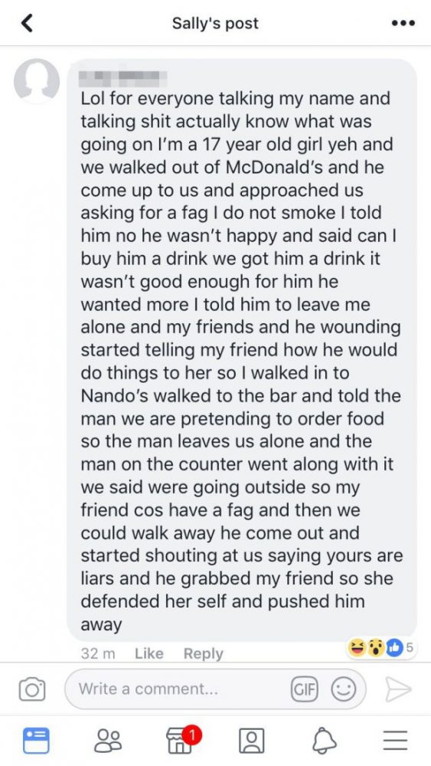
Task: Open the three-dot more options menu
Action: click(x=403, y=23)
